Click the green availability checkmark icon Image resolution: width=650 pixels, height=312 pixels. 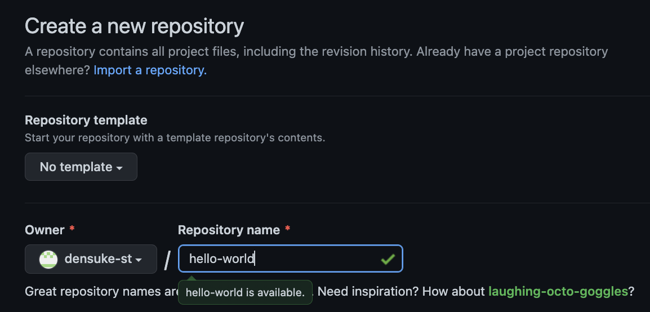(x=388, y=260)
